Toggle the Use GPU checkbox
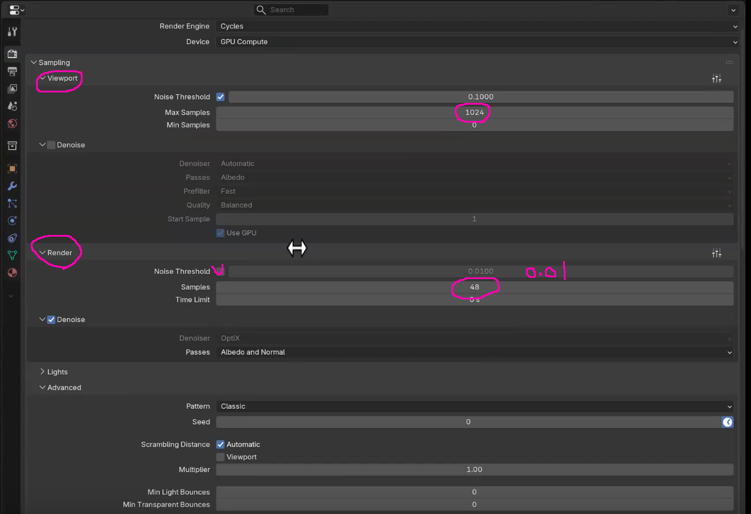Viewport: 751px width, 514px height. click(x=220, y=233)
